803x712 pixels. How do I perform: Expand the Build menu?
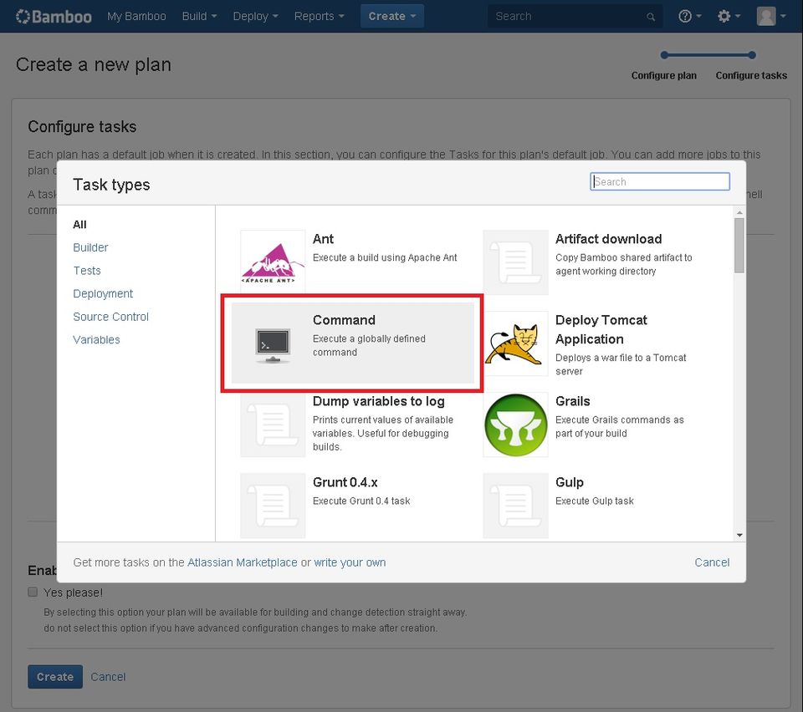pos(199,17)
